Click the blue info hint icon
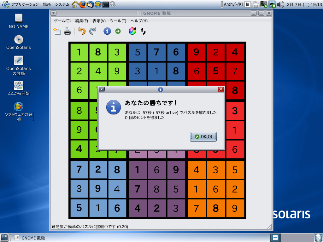 tap(107, 31)
